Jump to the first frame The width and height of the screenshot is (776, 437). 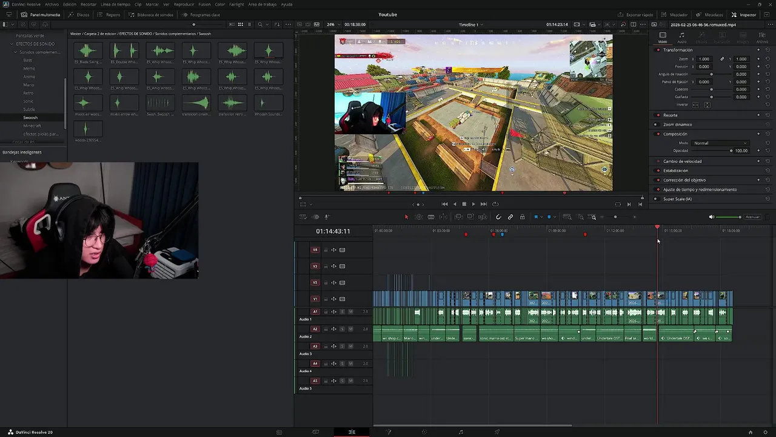click(x=444, y=204)
